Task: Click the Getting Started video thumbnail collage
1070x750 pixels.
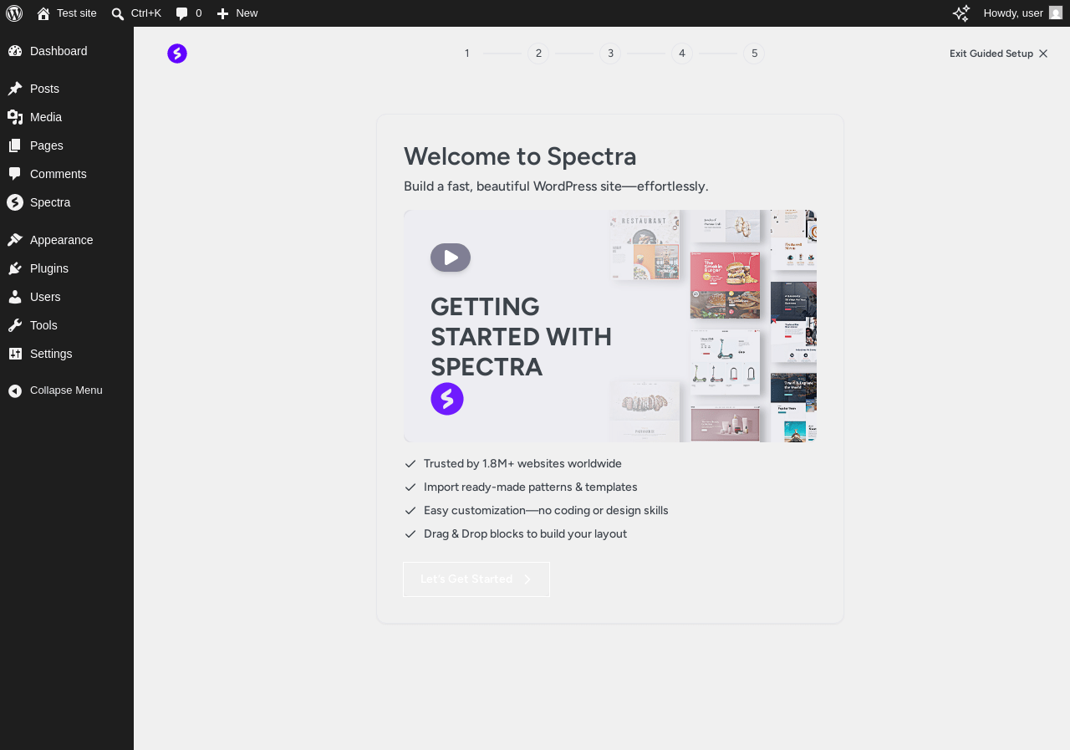Action: point(713,326)
